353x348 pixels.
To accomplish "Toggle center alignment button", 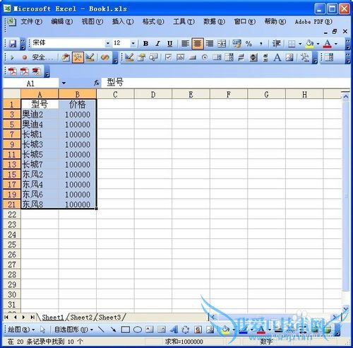I will (198, 44).
